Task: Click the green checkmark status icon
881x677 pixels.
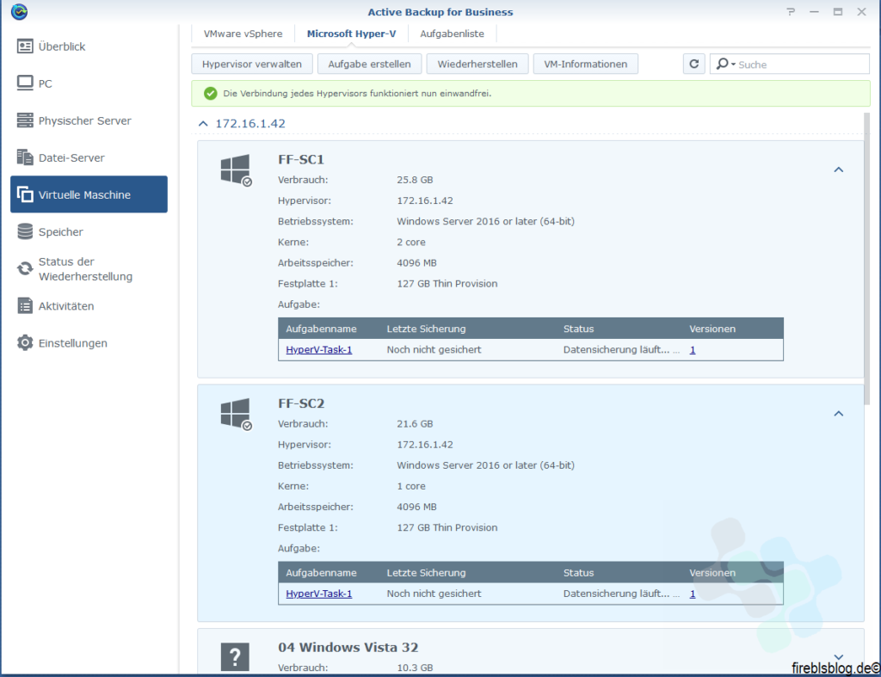Action: (210, 93)
